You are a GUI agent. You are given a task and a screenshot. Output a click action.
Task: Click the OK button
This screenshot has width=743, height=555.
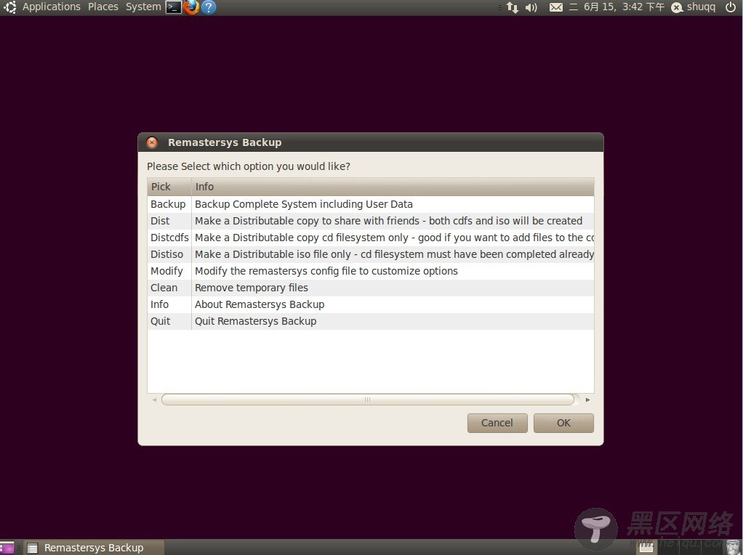563,423
